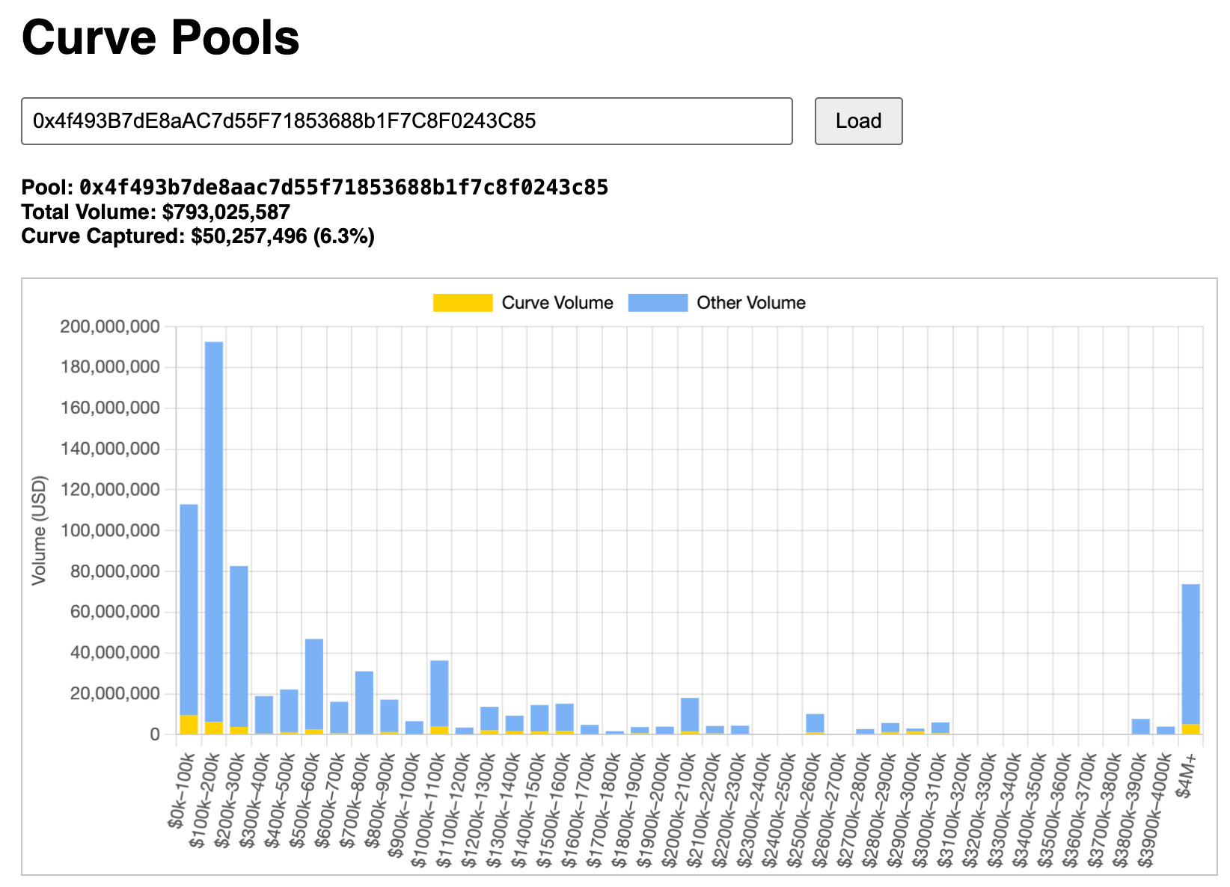
Task: Click the yellow segment of the $0k–100k bar
Action: click(189, 725)
